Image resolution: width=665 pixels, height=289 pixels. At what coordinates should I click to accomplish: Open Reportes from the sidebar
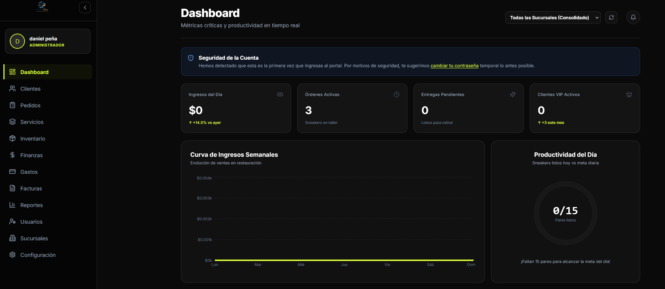48,205
